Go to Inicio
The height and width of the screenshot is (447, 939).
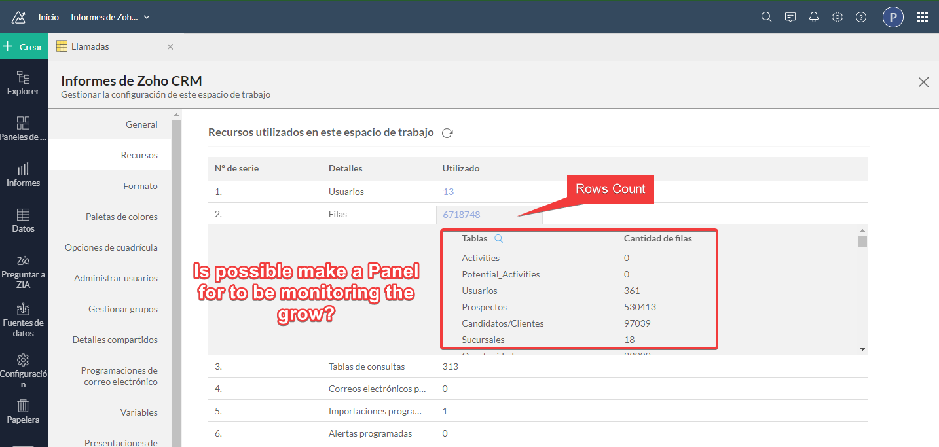click(48, 17)
